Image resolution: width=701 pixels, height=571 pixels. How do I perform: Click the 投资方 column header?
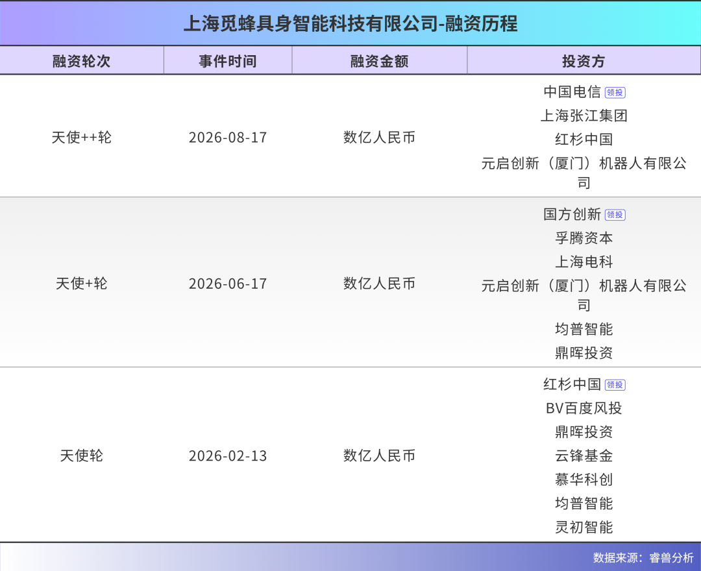[x=584, y=61]
